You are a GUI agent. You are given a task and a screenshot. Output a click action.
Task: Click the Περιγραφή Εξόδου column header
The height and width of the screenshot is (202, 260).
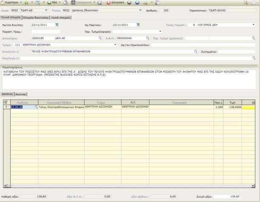[61, 102]
